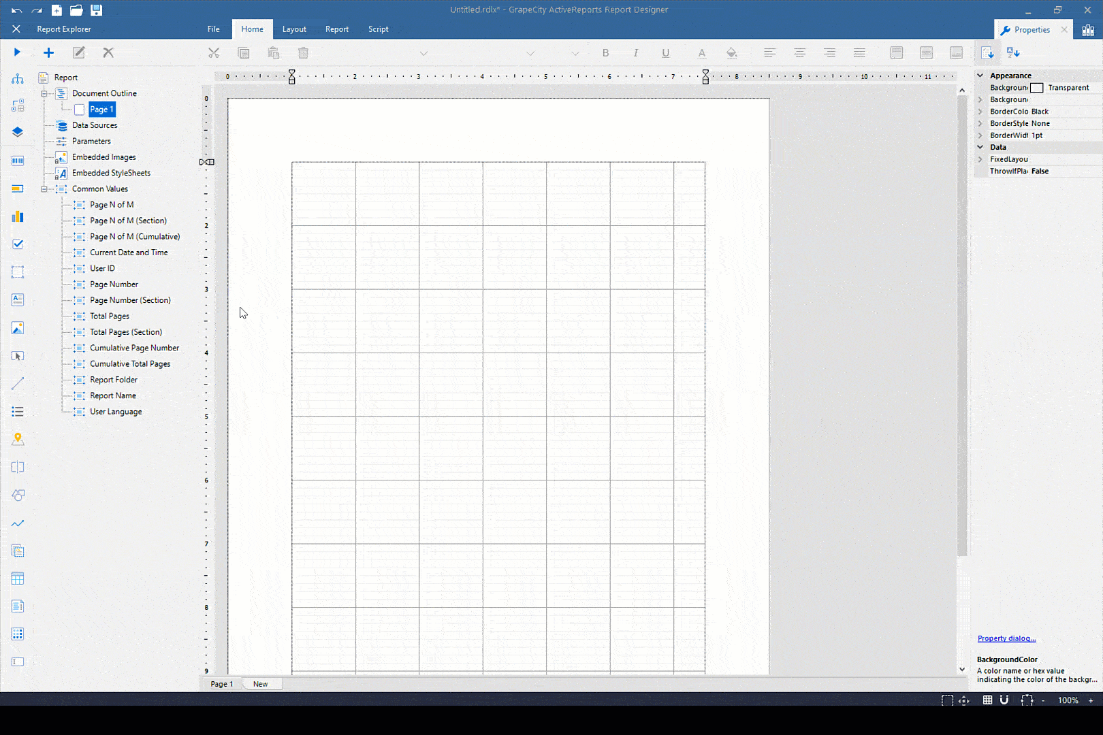
Task: Select the Barcode tool
Action: (x=17, y=160)
